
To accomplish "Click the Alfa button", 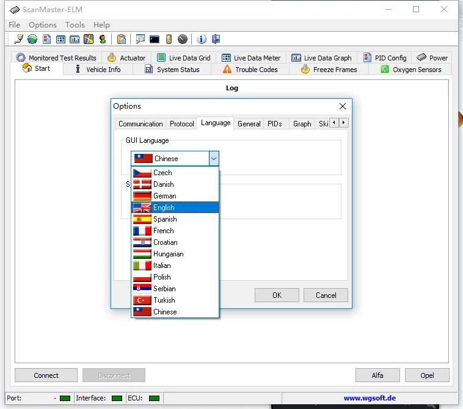I will click(x=377, y=375).
